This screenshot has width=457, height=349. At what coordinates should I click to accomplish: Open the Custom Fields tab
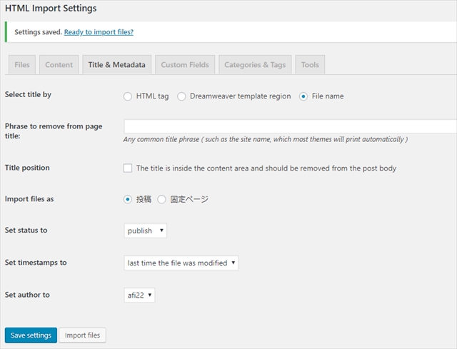click(184, 65)
